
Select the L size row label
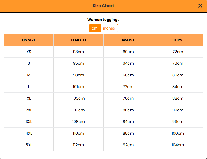tap(29, 87)
